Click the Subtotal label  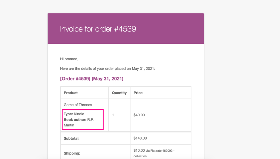[x=72, y=138]
